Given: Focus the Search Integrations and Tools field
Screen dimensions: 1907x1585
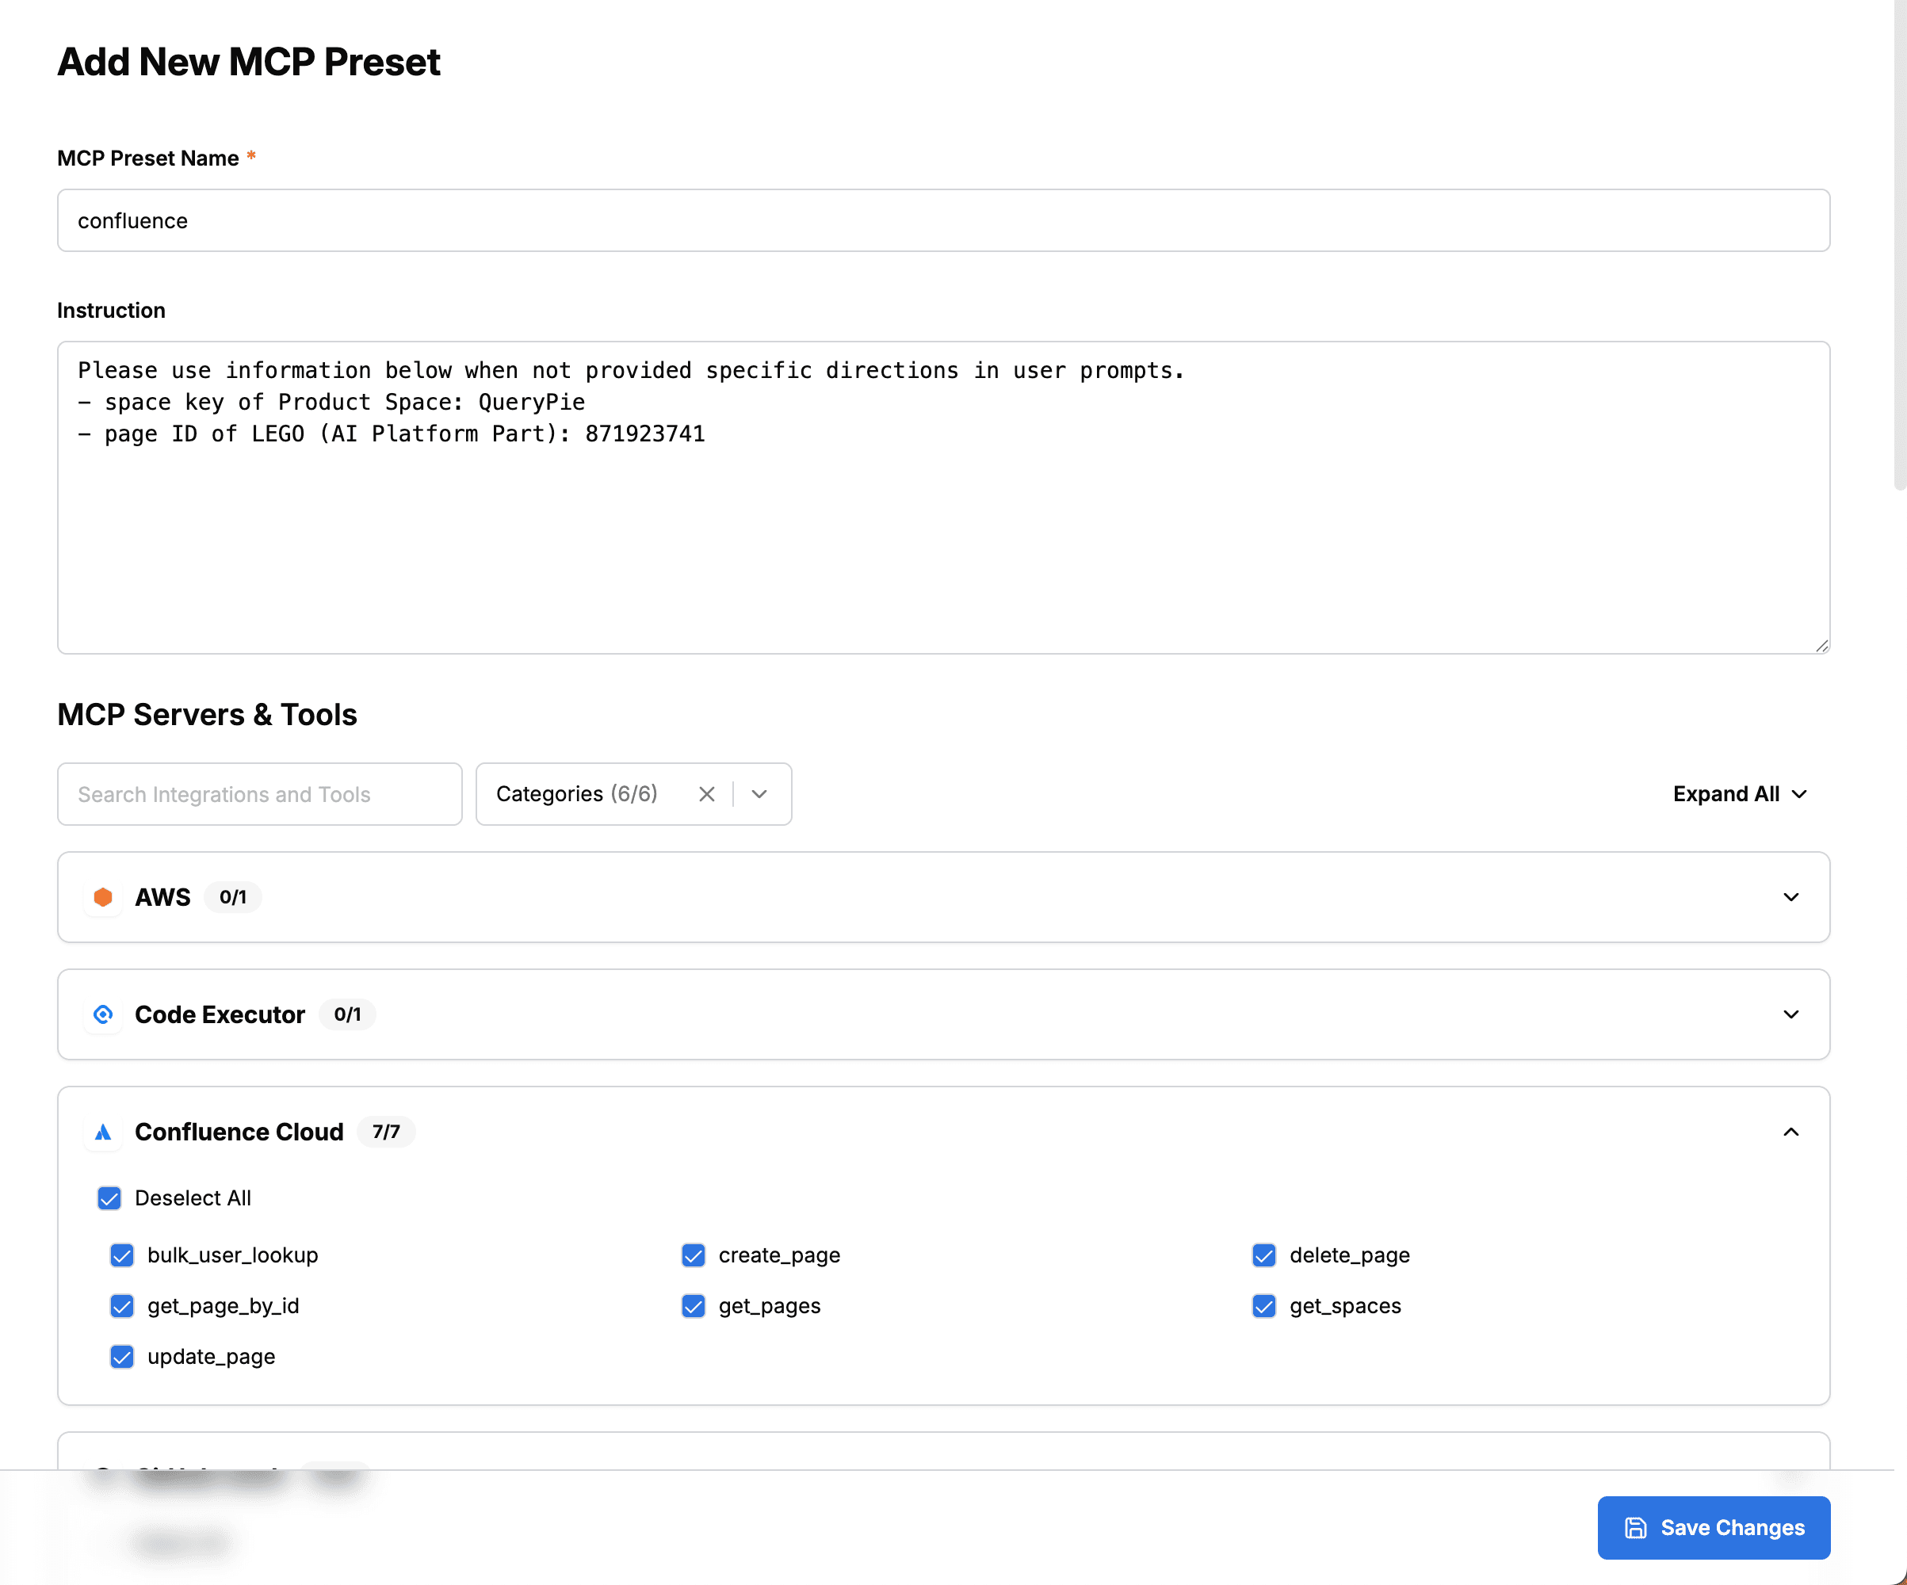Looking at the screenshot, I should 260,794.
